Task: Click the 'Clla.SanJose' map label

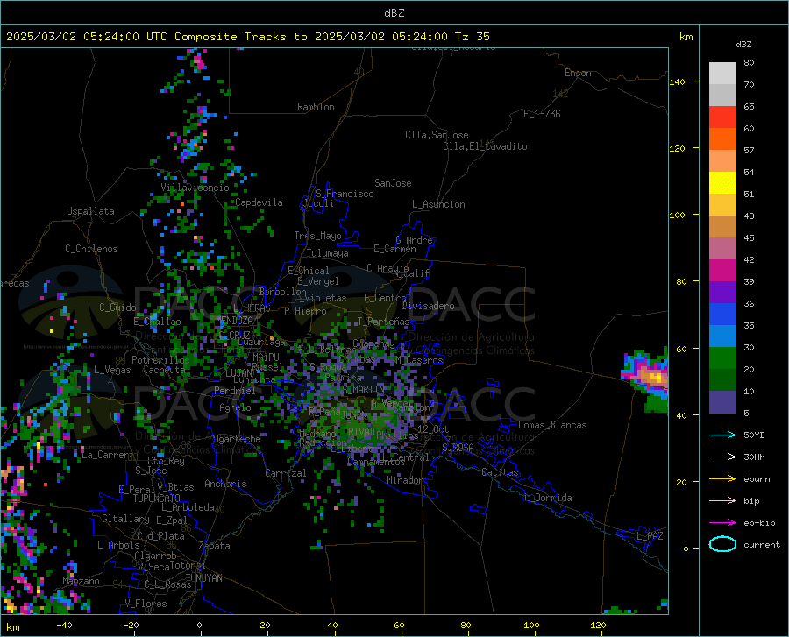Action: pos(437,135)
